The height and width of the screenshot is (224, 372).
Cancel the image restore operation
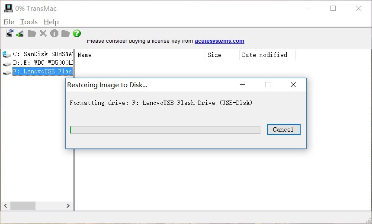click(283, 129)
